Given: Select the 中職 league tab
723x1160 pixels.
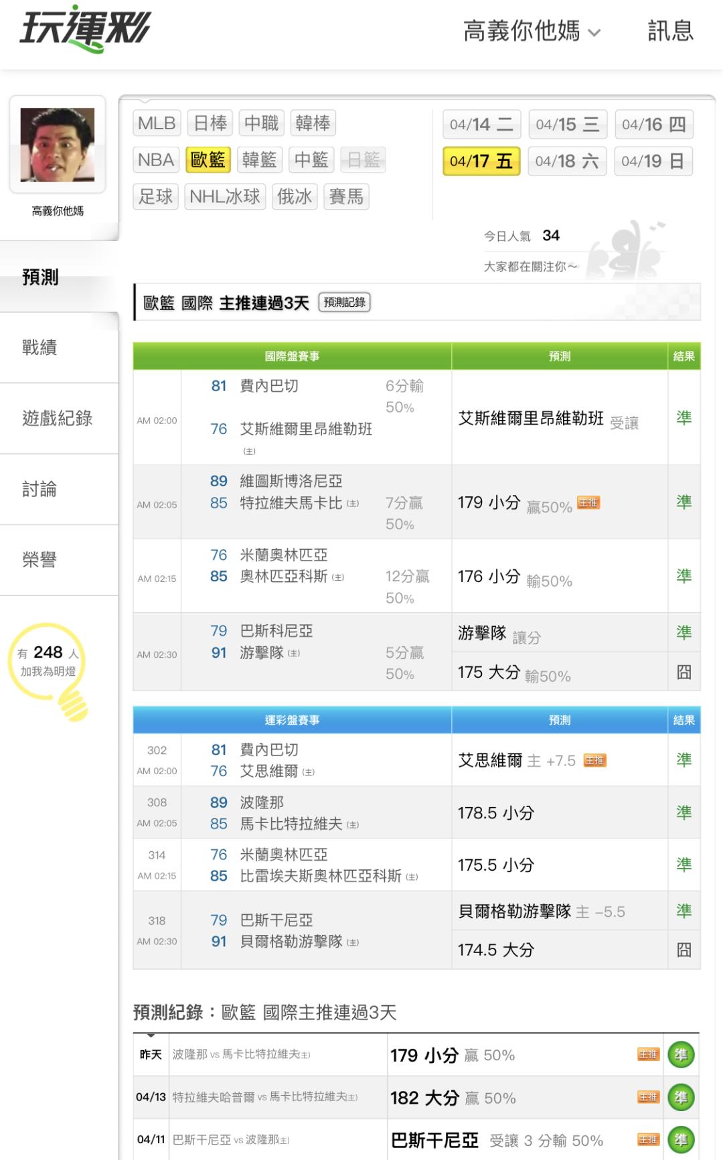Looking at the screenshot, I should (261, 123).
